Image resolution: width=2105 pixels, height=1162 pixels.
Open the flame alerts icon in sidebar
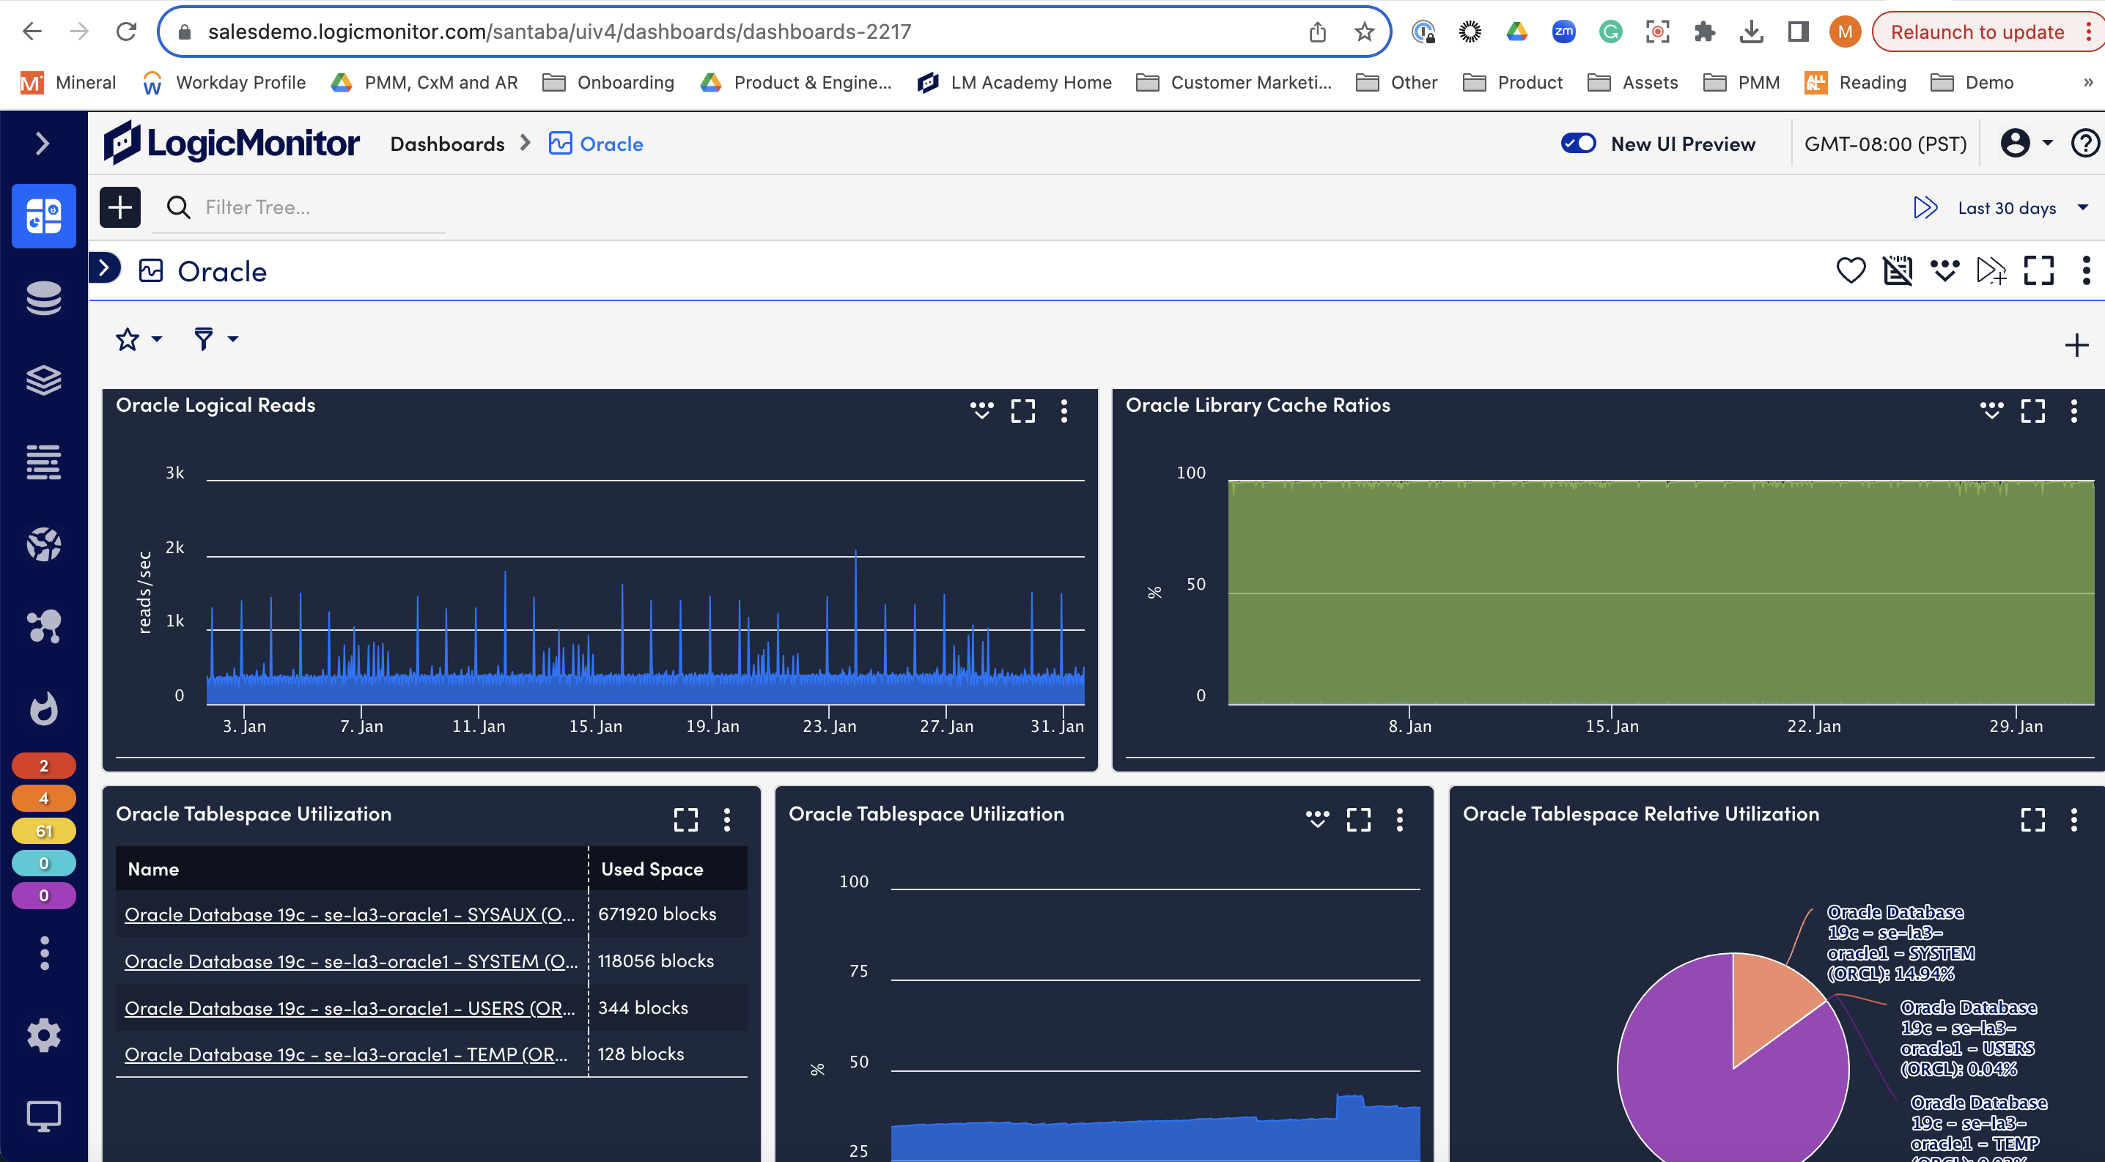click(43, 708)
